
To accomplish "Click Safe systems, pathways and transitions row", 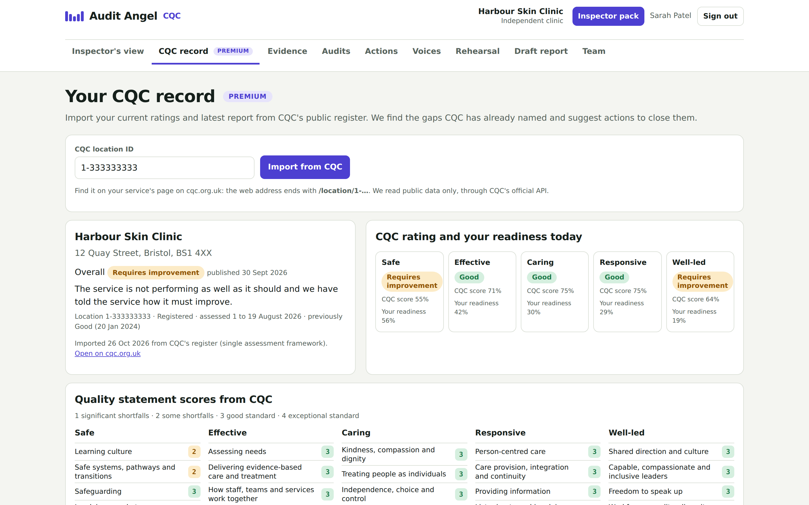I will (137, 472).
